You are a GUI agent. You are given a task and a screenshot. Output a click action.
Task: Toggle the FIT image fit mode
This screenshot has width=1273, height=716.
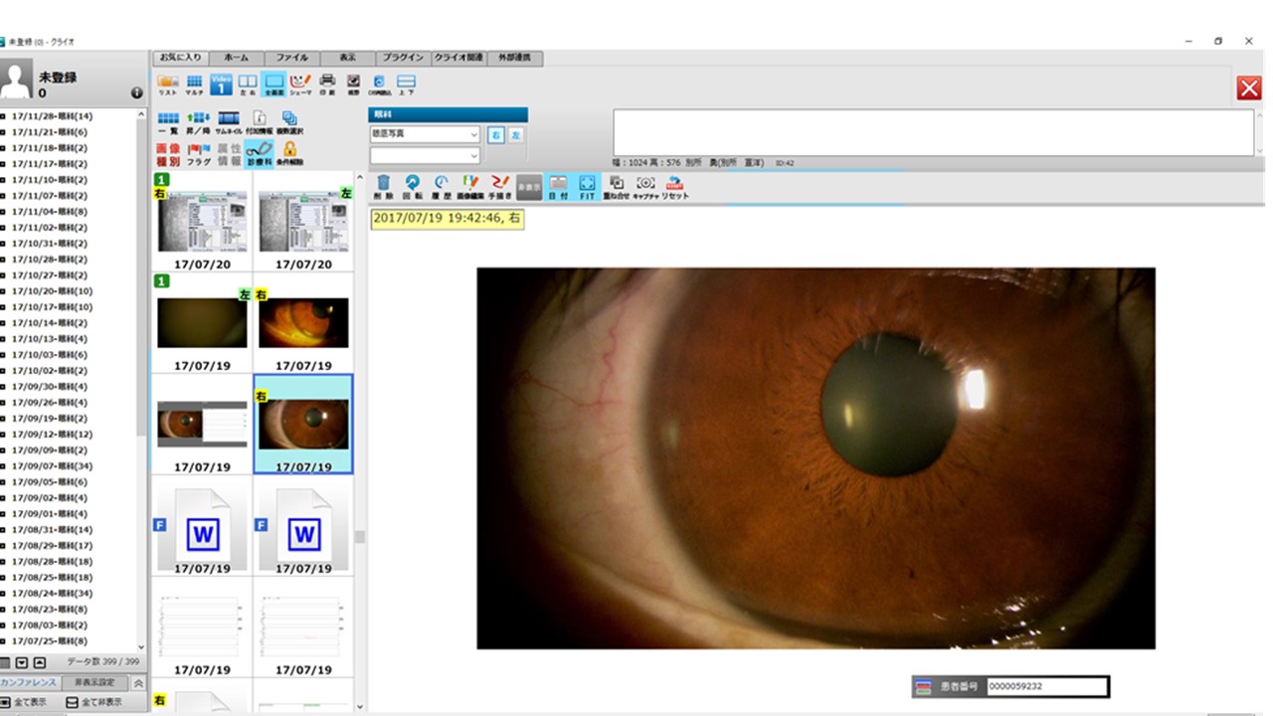587,187
